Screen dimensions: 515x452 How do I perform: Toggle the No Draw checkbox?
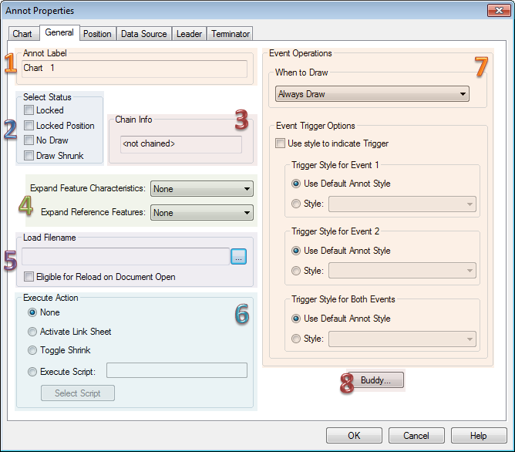pos(29,140)
